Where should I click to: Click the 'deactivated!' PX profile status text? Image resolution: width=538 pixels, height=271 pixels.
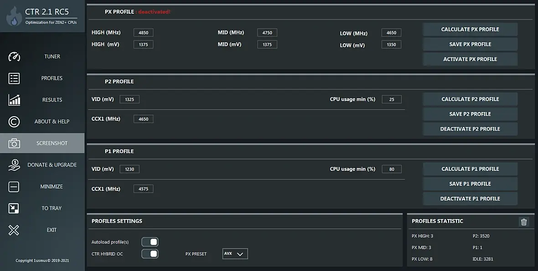click(x=155, y=12)
